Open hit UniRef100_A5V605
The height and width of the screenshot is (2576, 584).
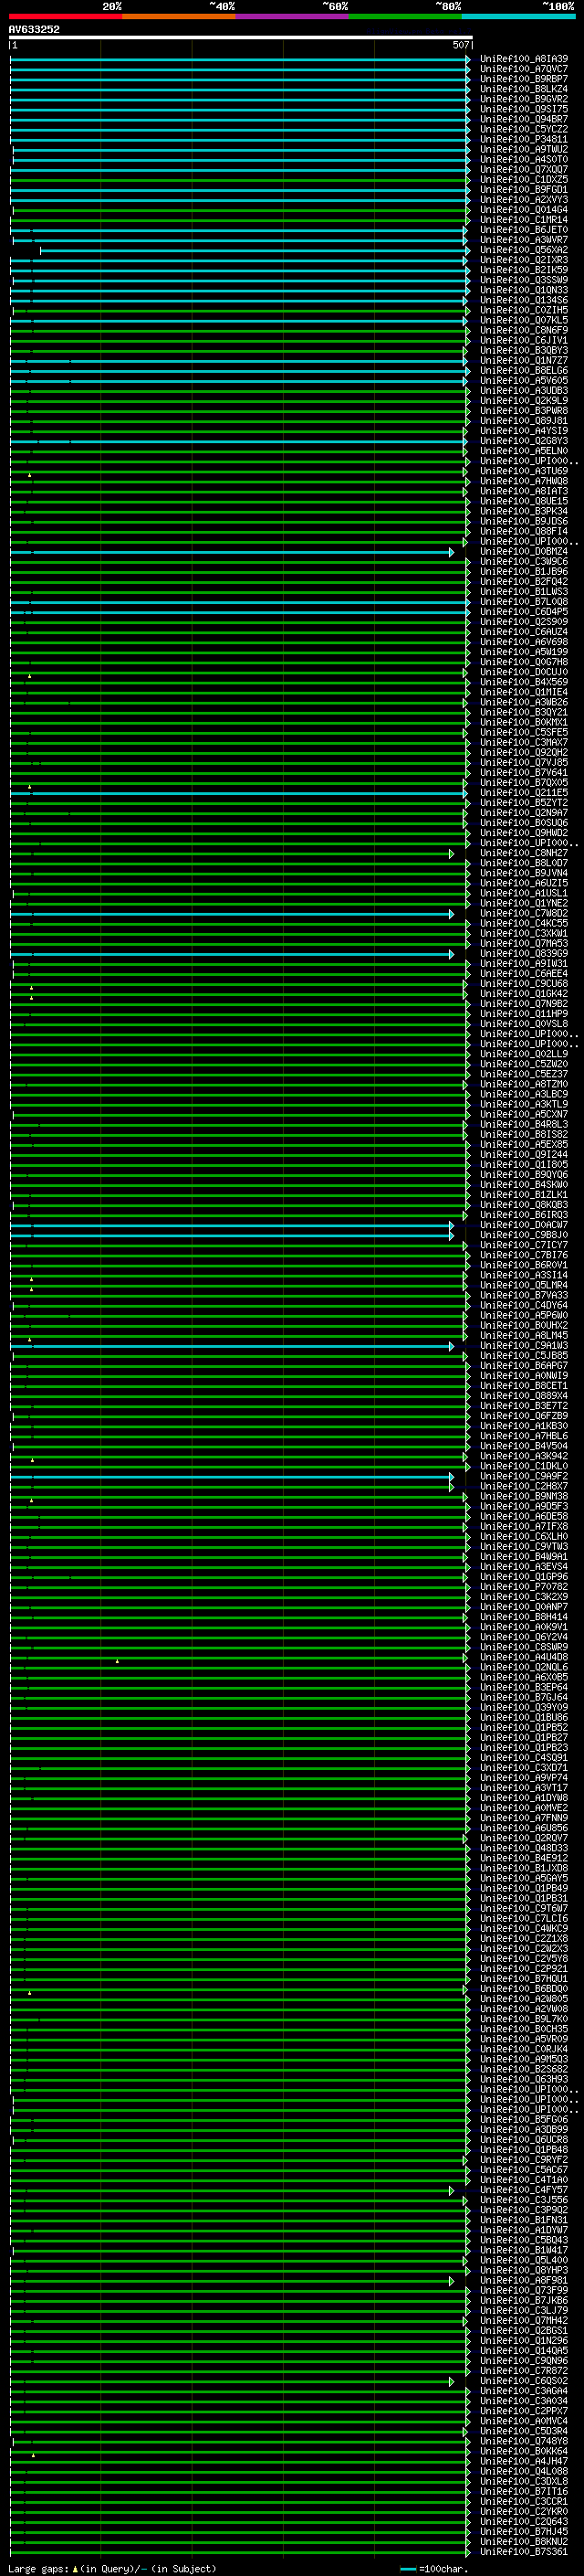coord(524,381)
